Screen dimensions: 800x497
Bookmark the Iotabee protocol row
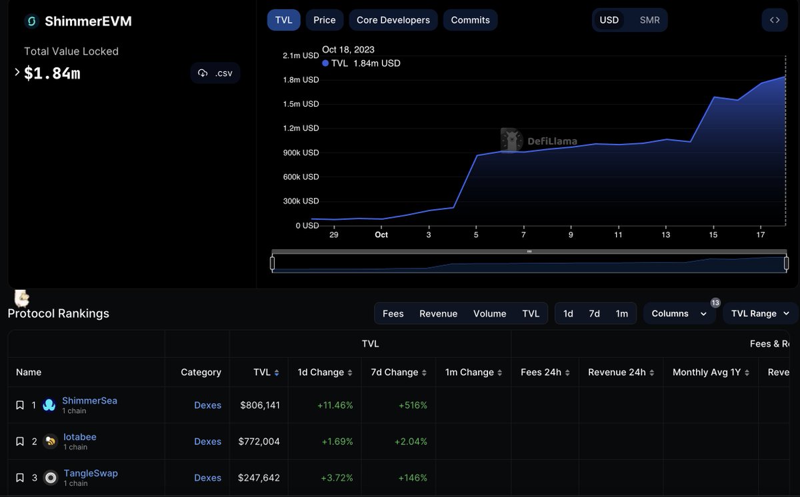pyautogui.click(x=20, y=441)
